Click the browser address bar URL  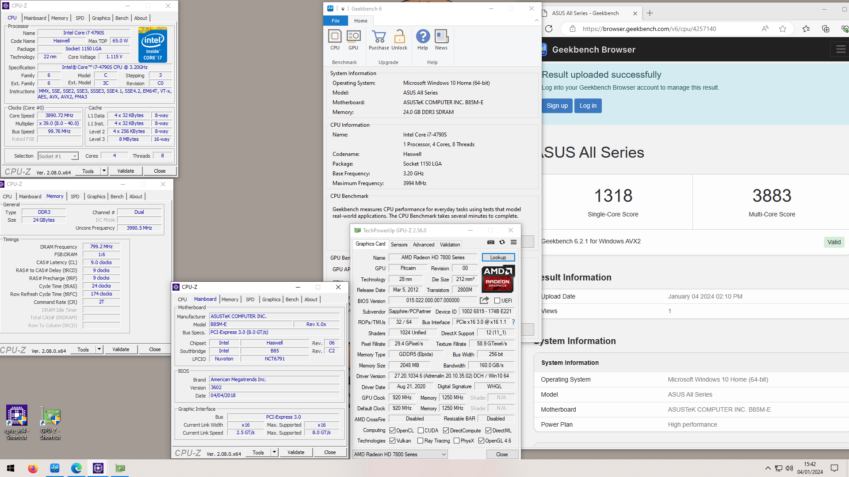point(649,29)
